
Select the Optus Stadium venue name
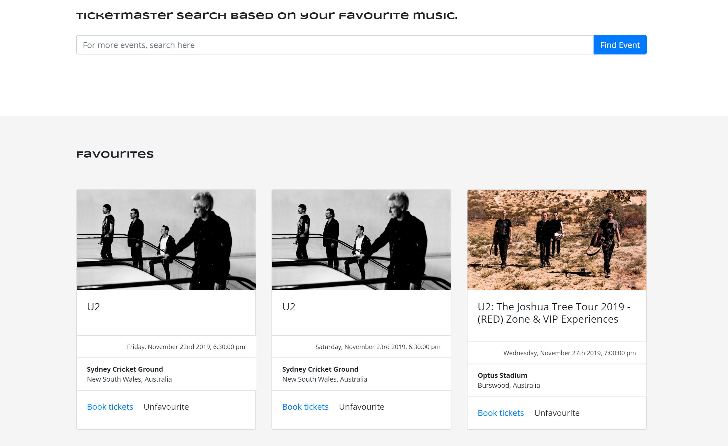502,375
